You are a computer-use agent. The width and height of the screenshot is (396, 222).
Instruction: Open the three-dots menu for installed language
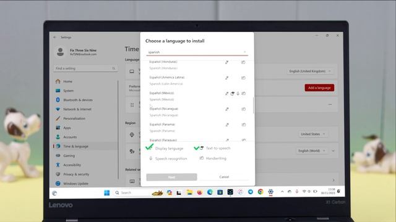[x=330, y=104]
